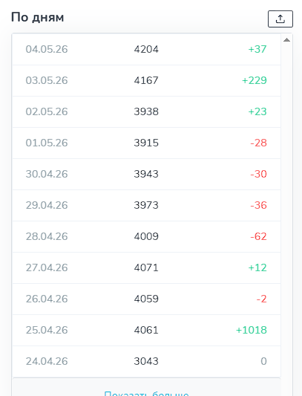The width and height of the screenshot is (302, 396).
Task: Select the 27.04.26 date row
Action: point(146,267)
